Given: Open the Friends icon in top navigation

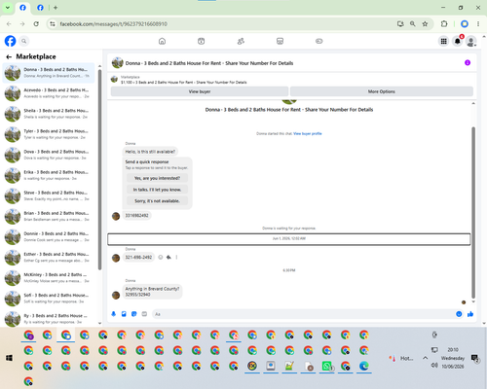Looking at the screenshot, I should [241, 41].
